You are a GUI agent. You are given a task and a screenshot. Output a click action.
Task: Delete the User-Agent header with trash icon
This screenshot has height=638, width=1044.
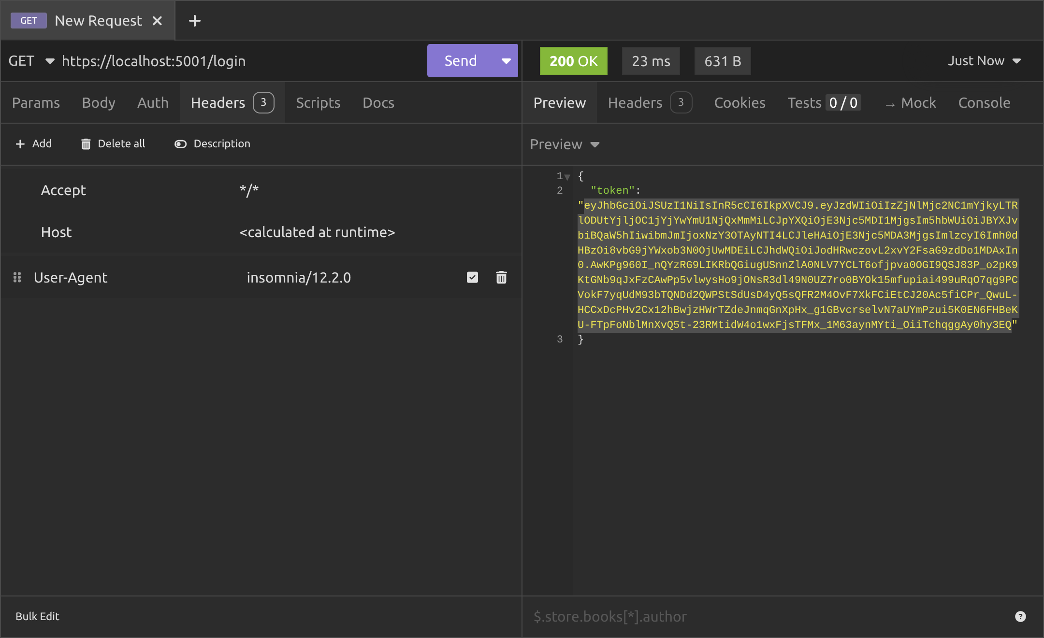(501, 277)
